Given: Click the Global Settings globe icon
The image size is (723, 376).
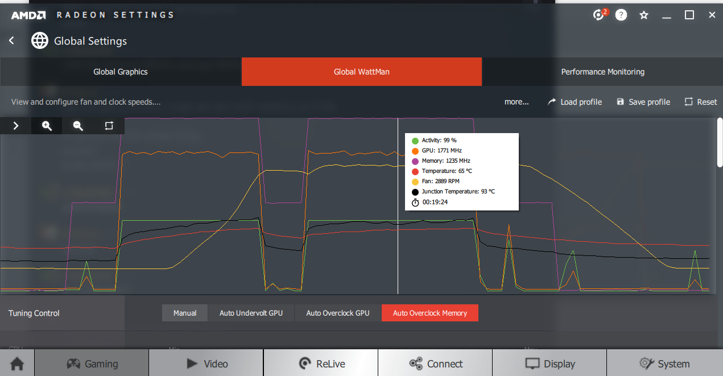Looking at the screenshot, I should tap(39, 41).
